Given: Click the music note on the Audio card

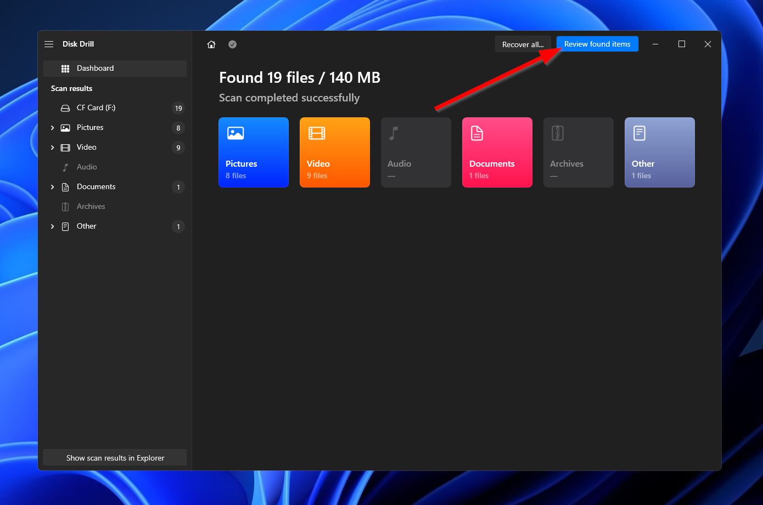Looking at the screenshot, I should tap(394, 133).
